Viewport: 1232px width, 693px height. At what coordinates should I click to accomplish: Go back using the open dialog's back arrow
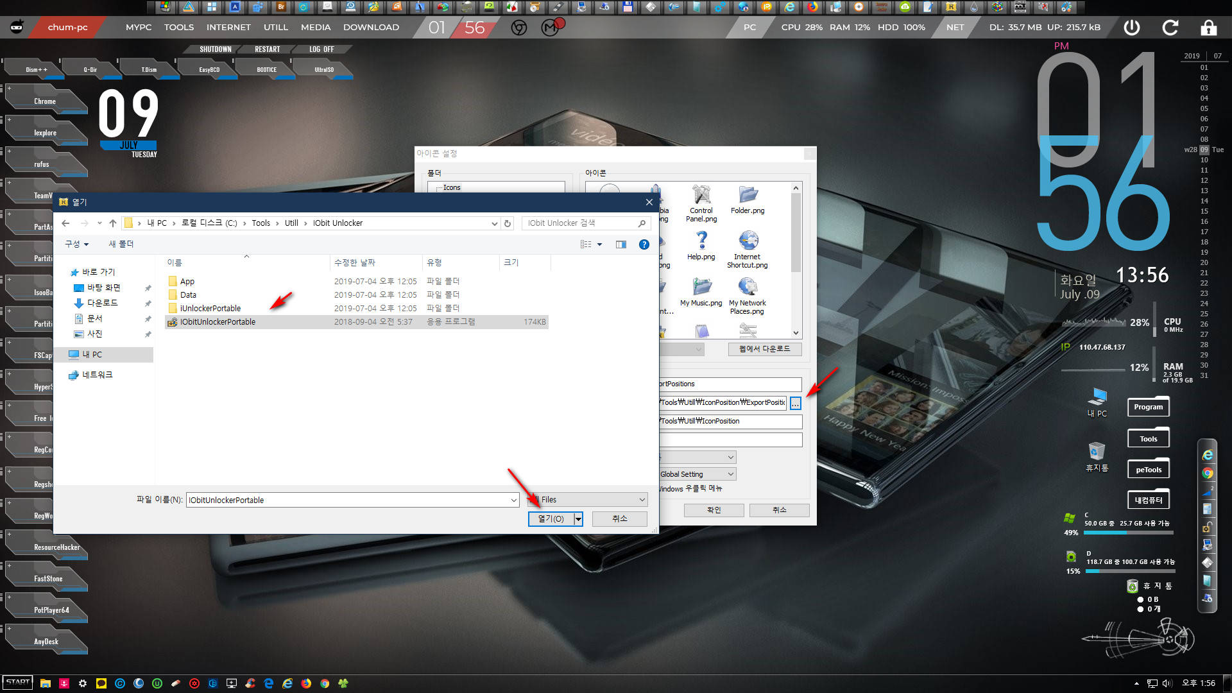[65, 223]
